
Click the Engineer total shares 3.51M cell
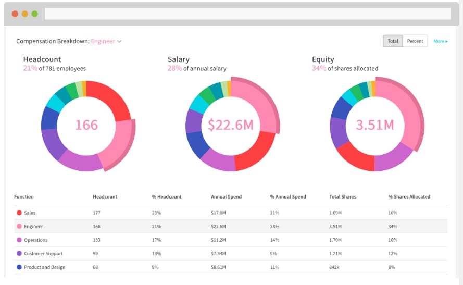335,226
